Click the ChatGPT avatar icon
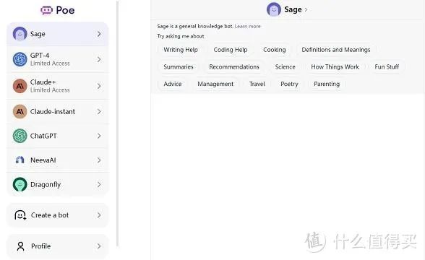425x260 pixels. click(20, 136)
